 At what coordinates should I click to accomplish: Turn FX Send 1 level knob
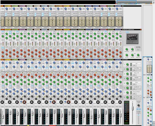coord(127,64)
